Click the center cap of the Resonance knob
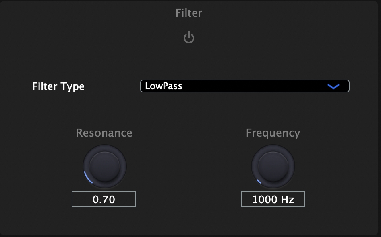 coord(105,165)
